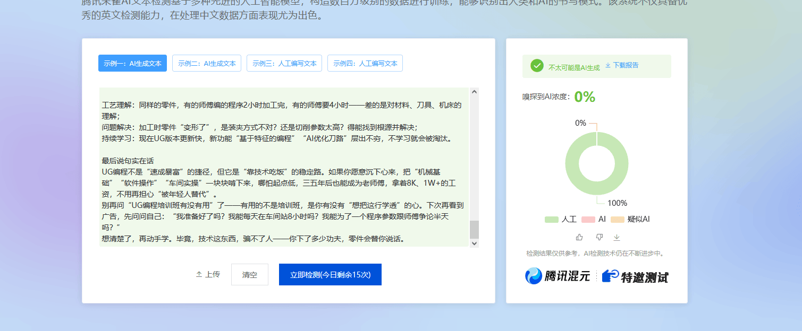Screen dimensions: 802x331
Task: Toggle the AI legend entry
Action: click(592, 219)
